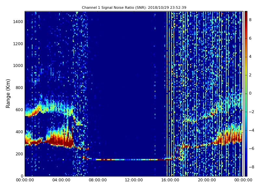Viewport: 260px width, 195px height.
Task: Click the colorbar tick label '8'
Action: [250, 20]
